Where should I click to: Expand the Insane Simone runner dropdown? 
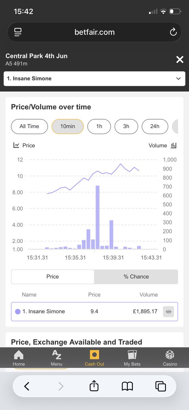(x=94, y=79)
